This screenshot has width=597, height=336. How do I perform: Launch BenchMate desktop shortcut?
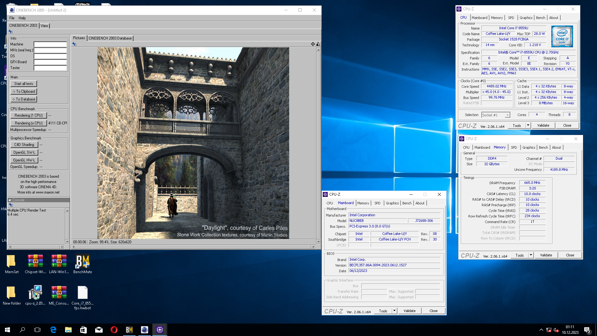(82, 264)
